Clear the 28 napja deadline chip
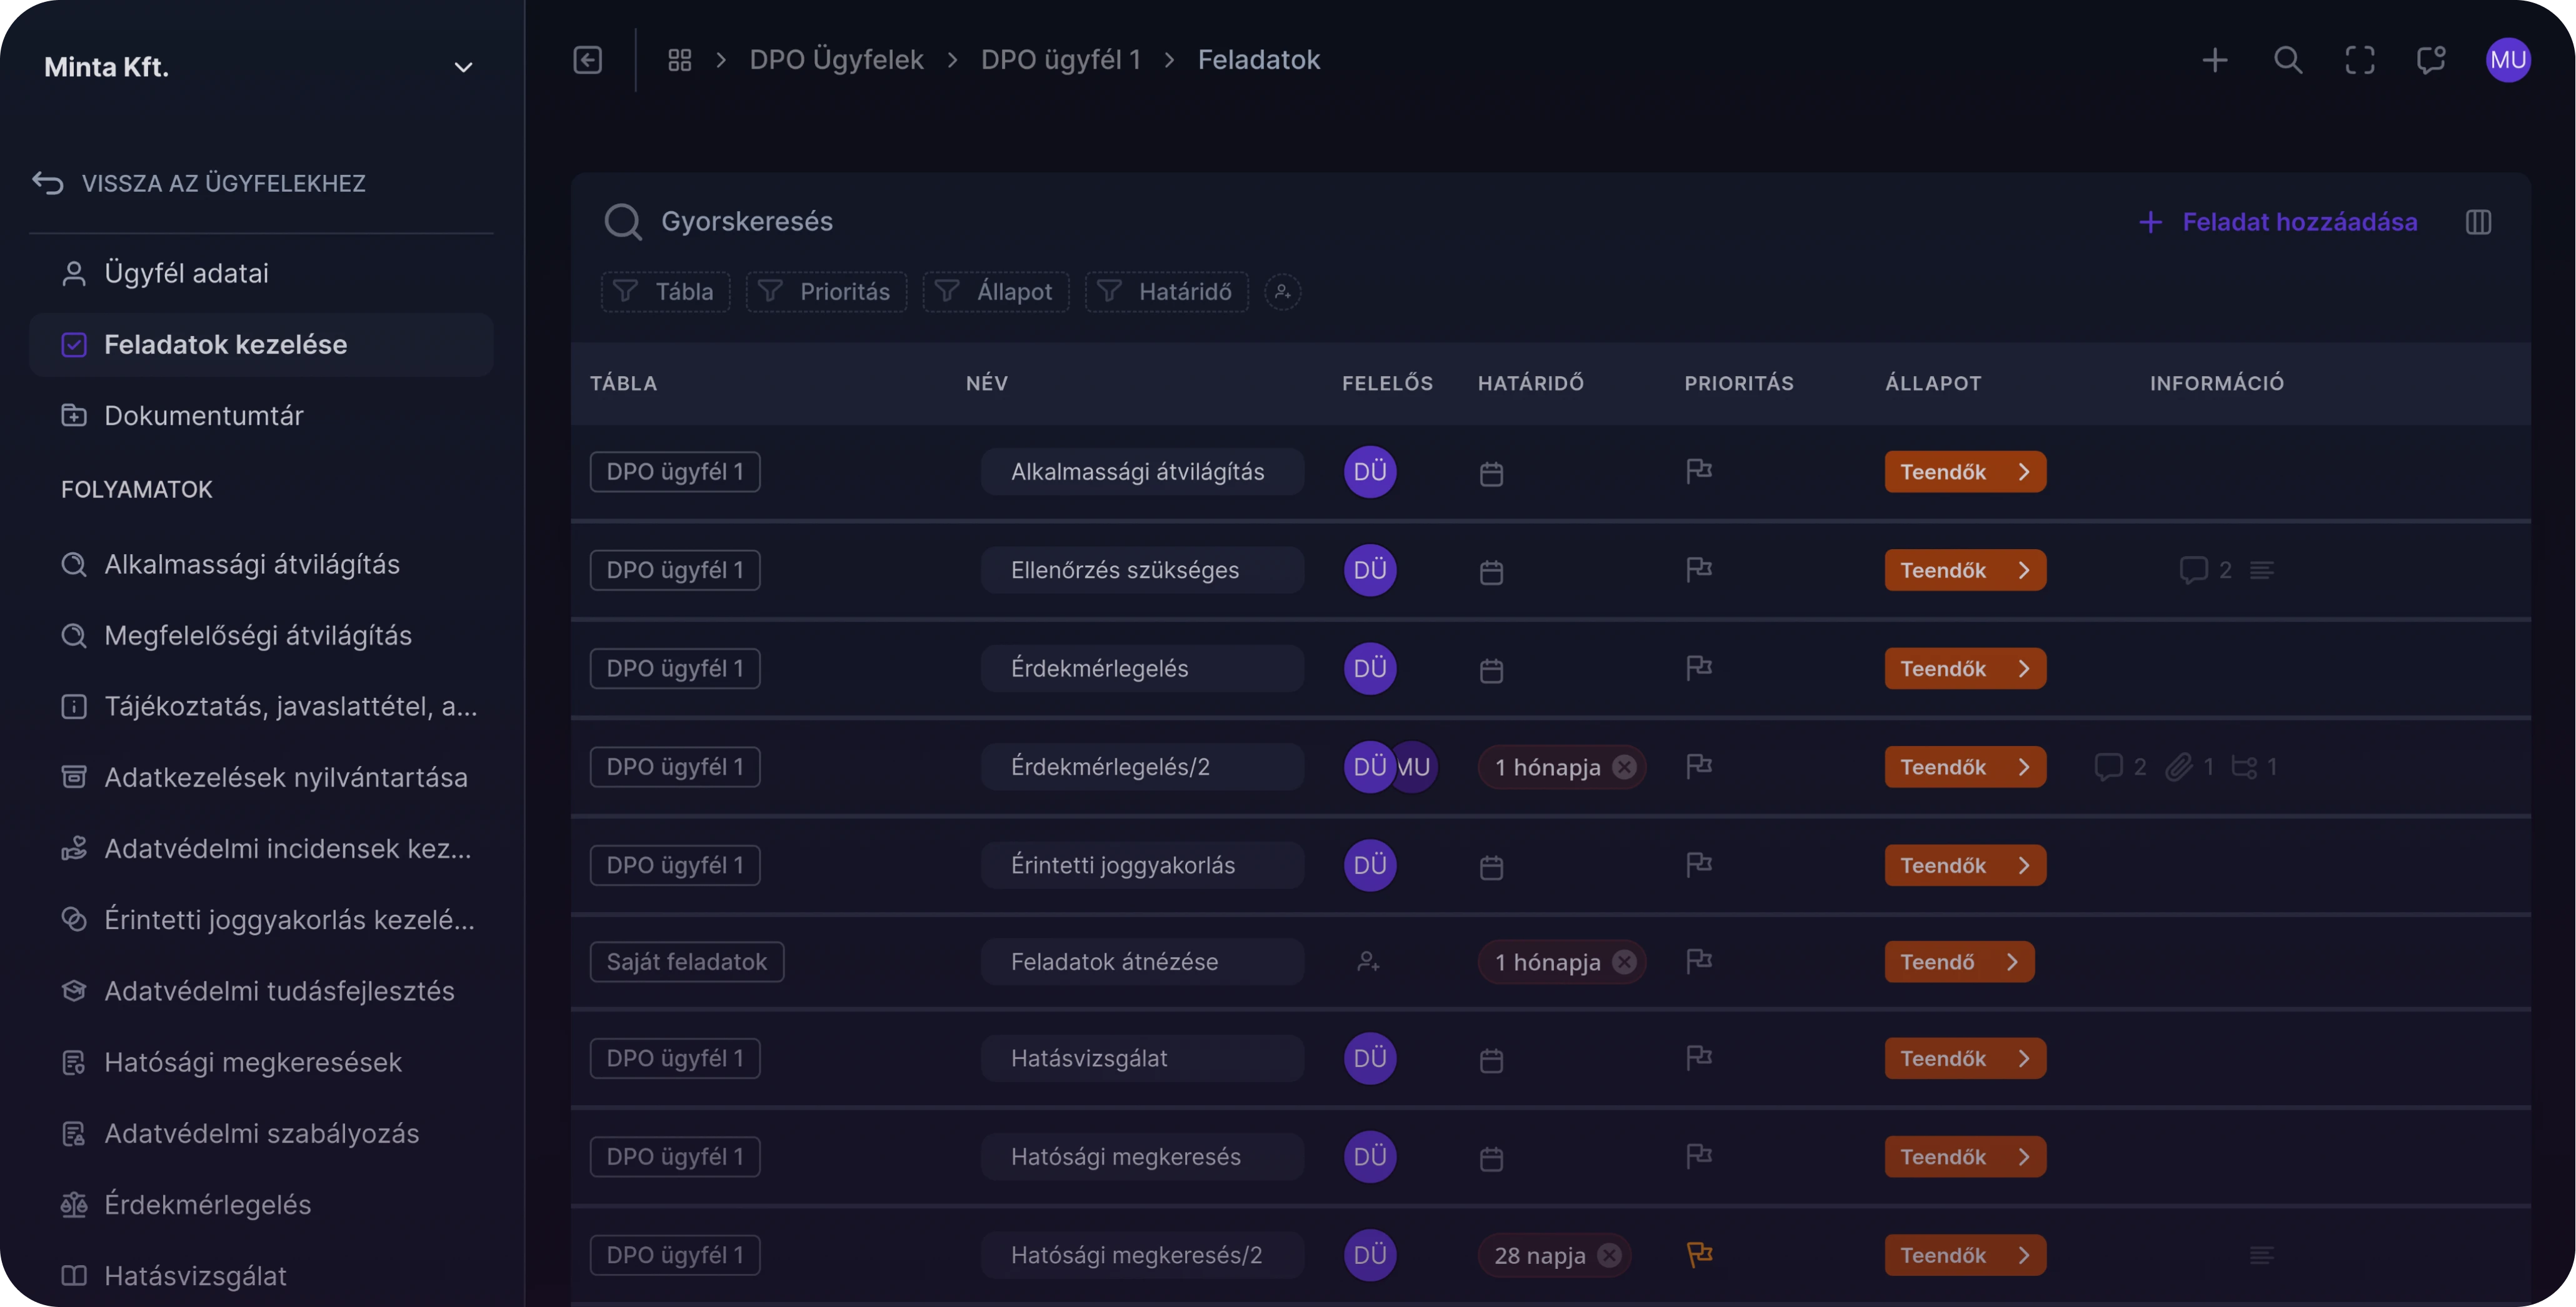Image resolution: width=2576 pixels, height=1307 pixels. click(1609, 1255)
